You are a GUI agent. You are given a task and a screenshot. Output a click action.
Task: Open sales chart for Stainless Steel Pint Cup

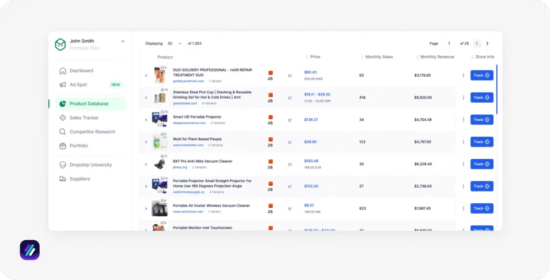(x=290, y=98)
